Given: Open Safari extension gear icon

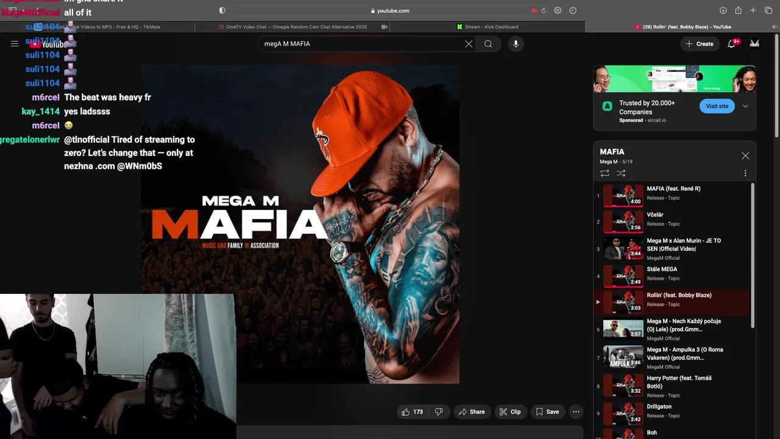Looking at the screenshot, I should (x=558, y=10).
